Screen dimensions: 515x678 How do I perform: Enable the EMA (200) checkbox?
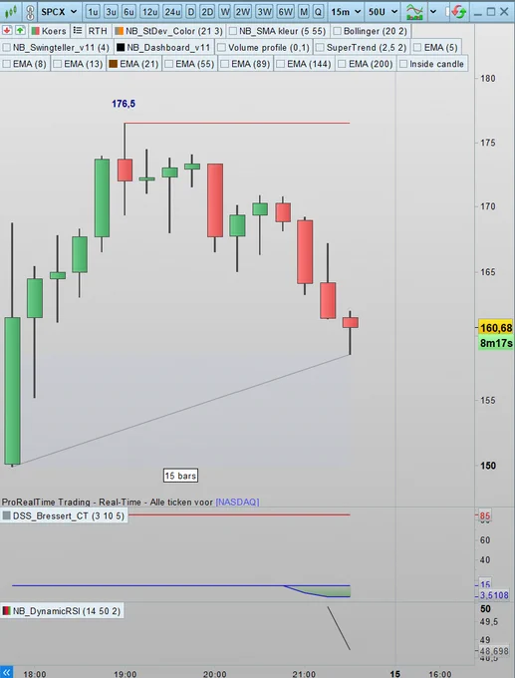[x=343, y=64]
